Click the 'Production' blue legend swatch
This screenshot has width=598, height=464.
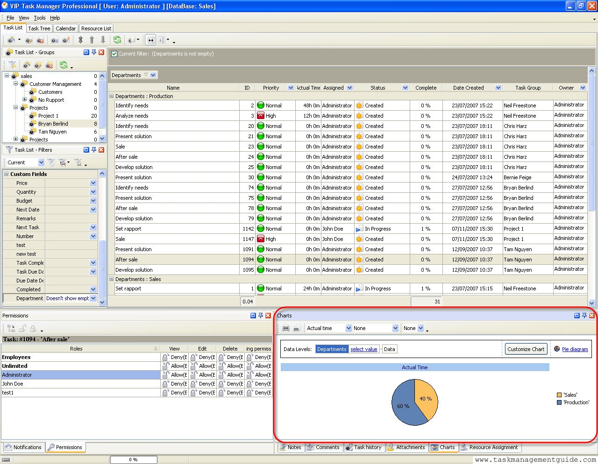click(x=559, y=402)
